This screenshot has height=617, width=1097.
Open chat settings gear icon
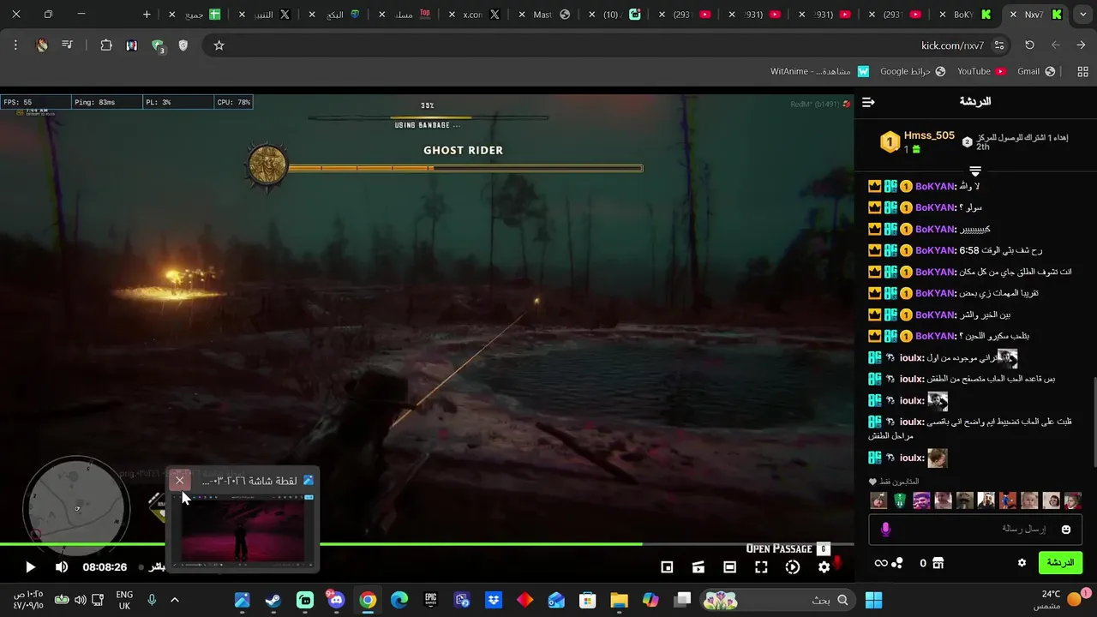click(x=1022, y=563)
